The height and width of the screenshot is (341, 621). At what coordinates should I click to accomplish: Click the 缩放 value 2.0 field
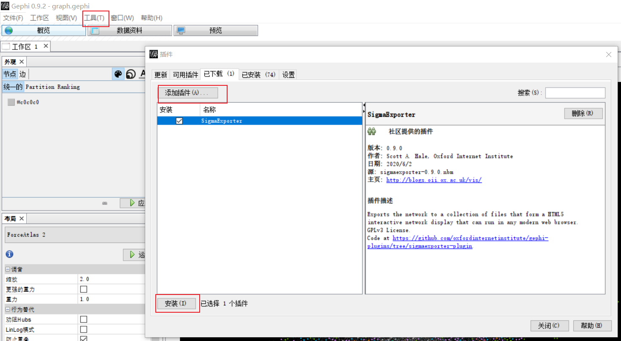112,279
